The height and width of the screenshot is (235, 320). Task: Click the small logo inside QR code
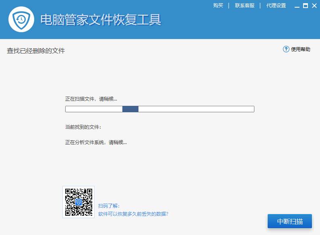tap(78, 202)
